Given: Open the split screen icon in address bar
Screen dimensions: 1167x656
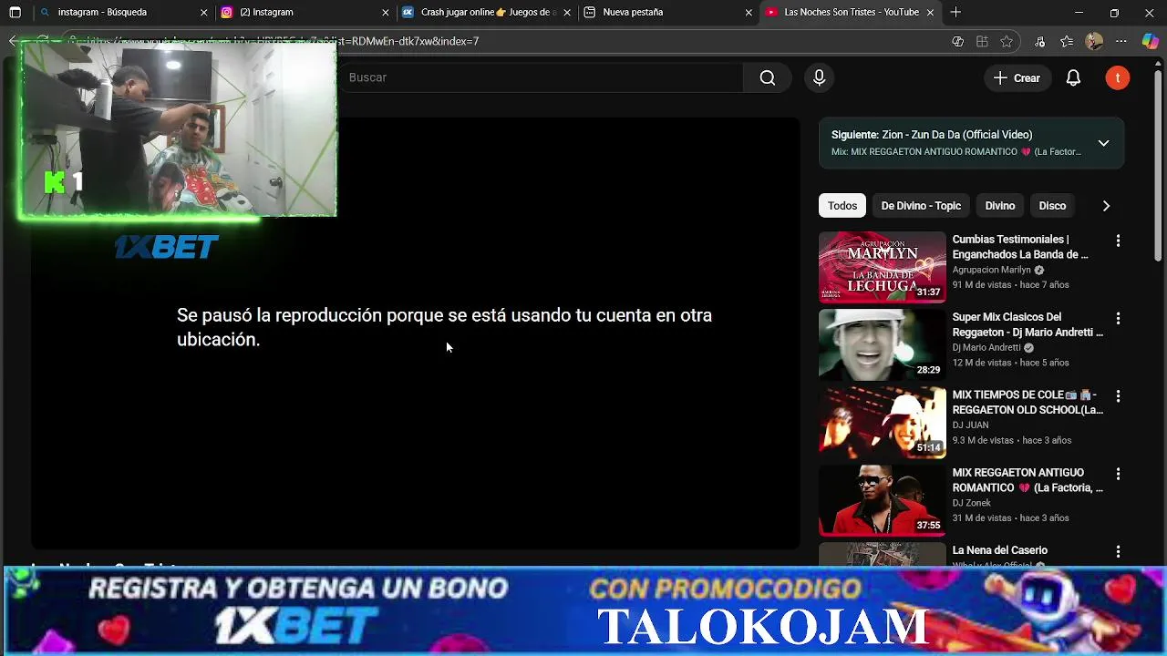Looking at the screenshot, I should [x=982, y=41].
